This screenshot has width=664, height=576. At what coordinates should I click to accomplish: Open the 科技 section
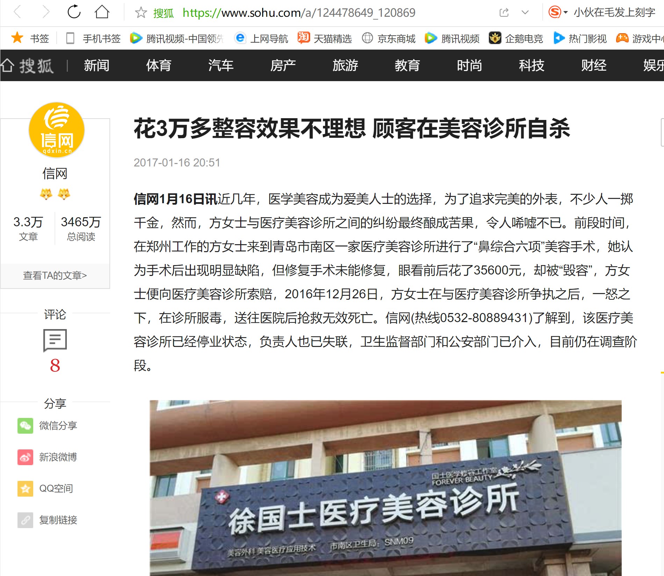click(531, 65)
